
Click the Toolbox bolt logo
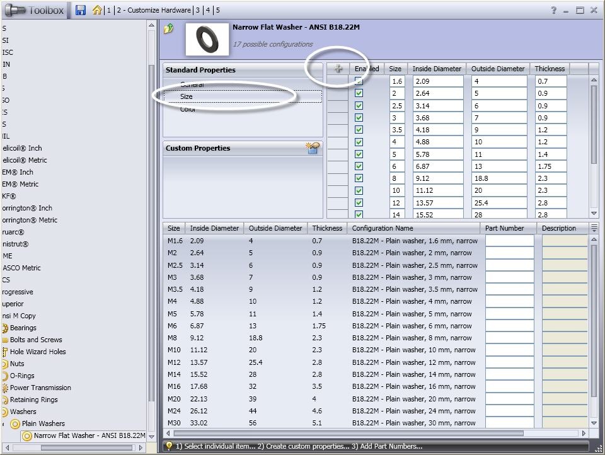[x=14, y=10]
